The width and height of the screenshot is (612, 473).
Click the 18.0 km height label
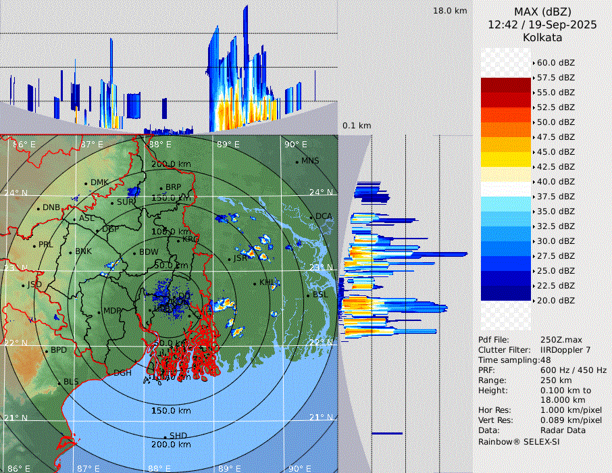450,11
